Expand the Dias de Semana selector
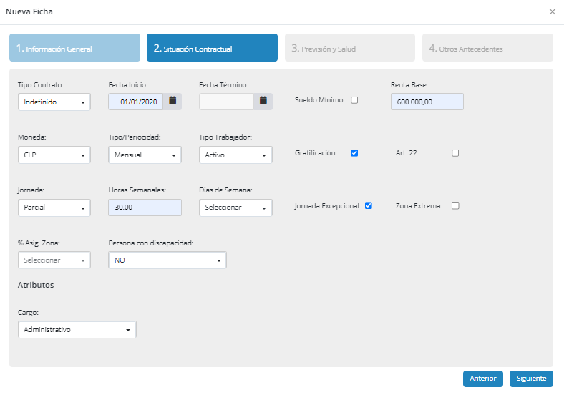Viewport: 564px width, 395px height. point(235,208)
